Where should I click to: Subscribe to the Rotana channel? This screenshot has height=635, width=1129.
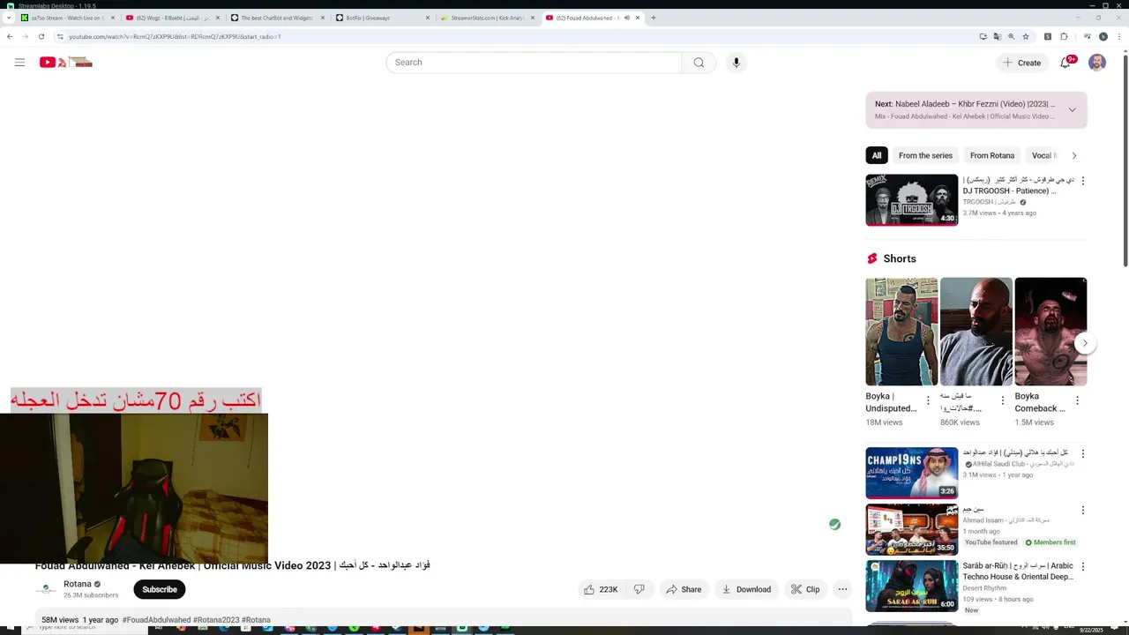click(160, 589)
